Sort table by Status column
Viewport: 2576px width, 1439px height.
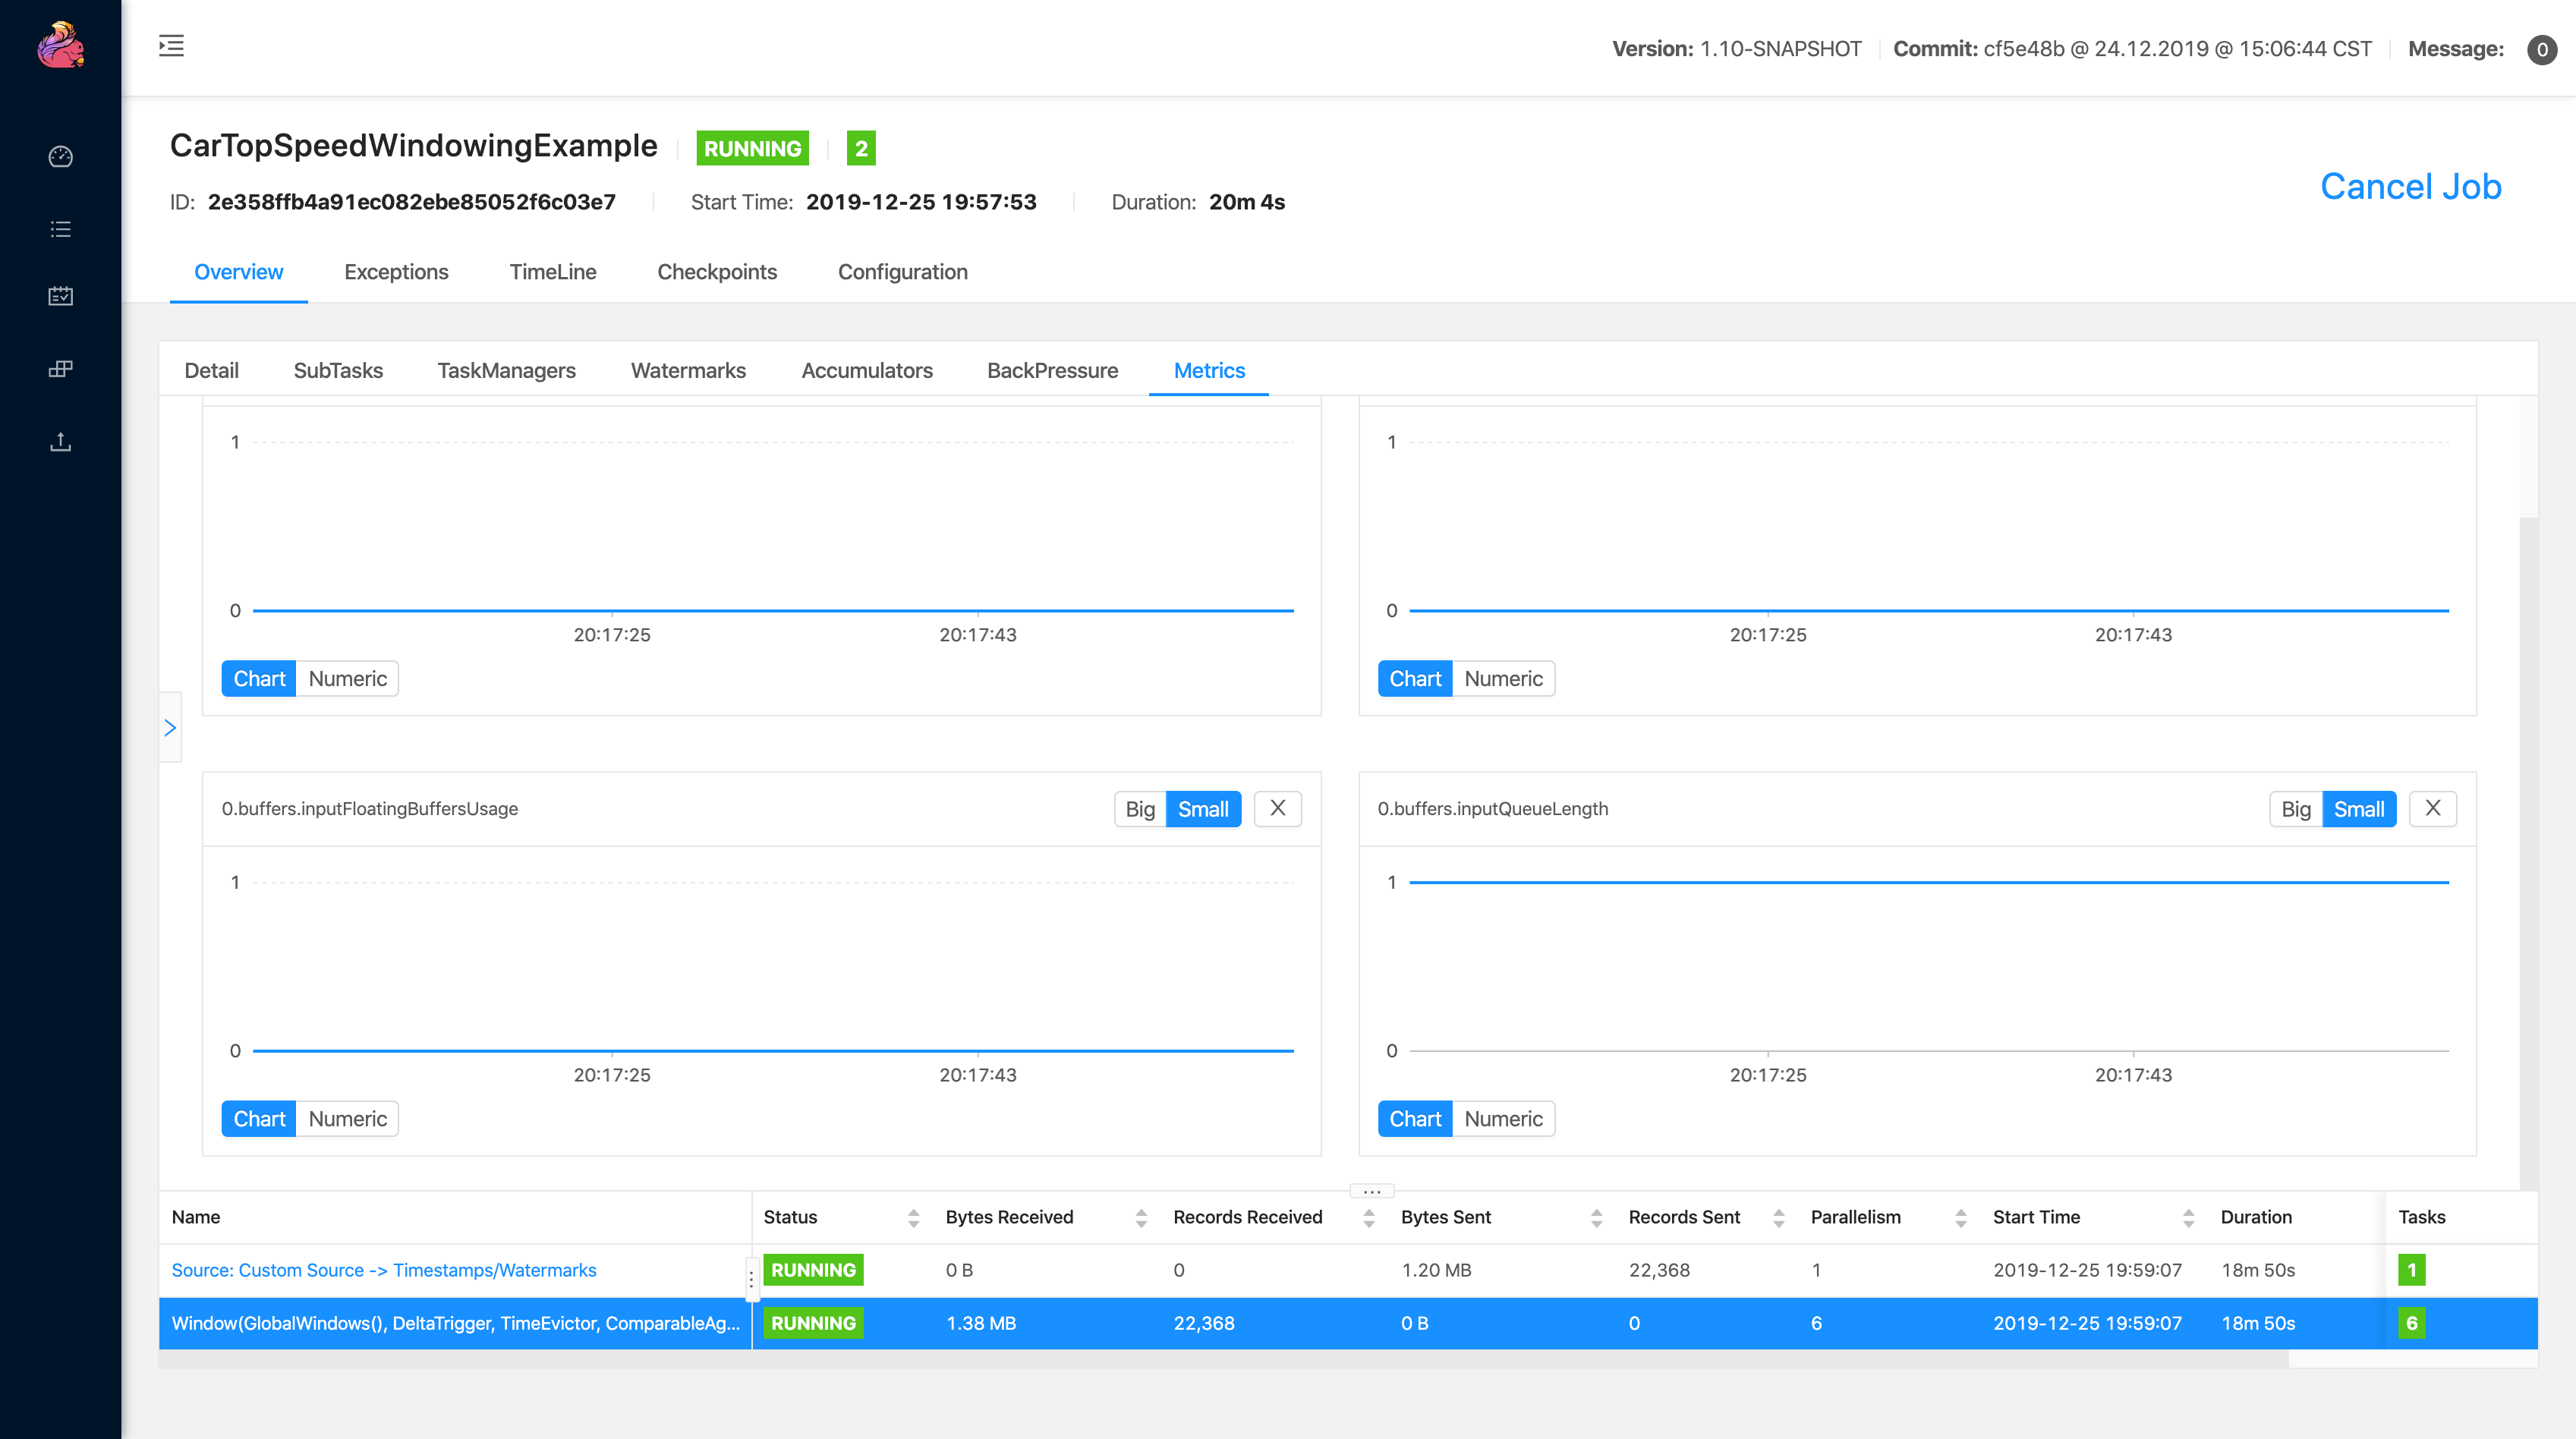pyautogui.click(x=912, y=1217)
